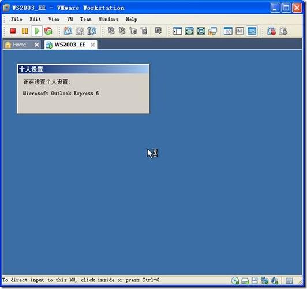Image resolution: width=307 pixels, height=289 pixels.
Task: Click the CD-ROM device status icon
Action: pos(235,281)
